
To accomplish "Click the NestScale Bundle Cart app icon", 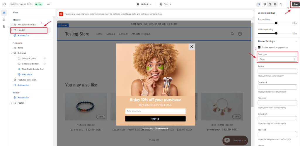I will [x=19, y=69].
